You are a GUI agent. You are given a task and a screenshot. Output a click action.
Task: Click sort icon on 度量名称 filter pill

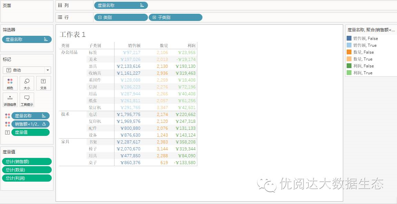(x=46, y=39)
